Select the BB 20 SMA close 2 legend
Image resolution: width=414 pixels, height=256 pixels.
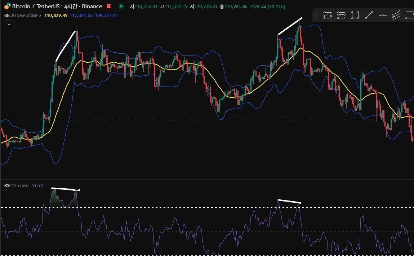pos(23,15)
